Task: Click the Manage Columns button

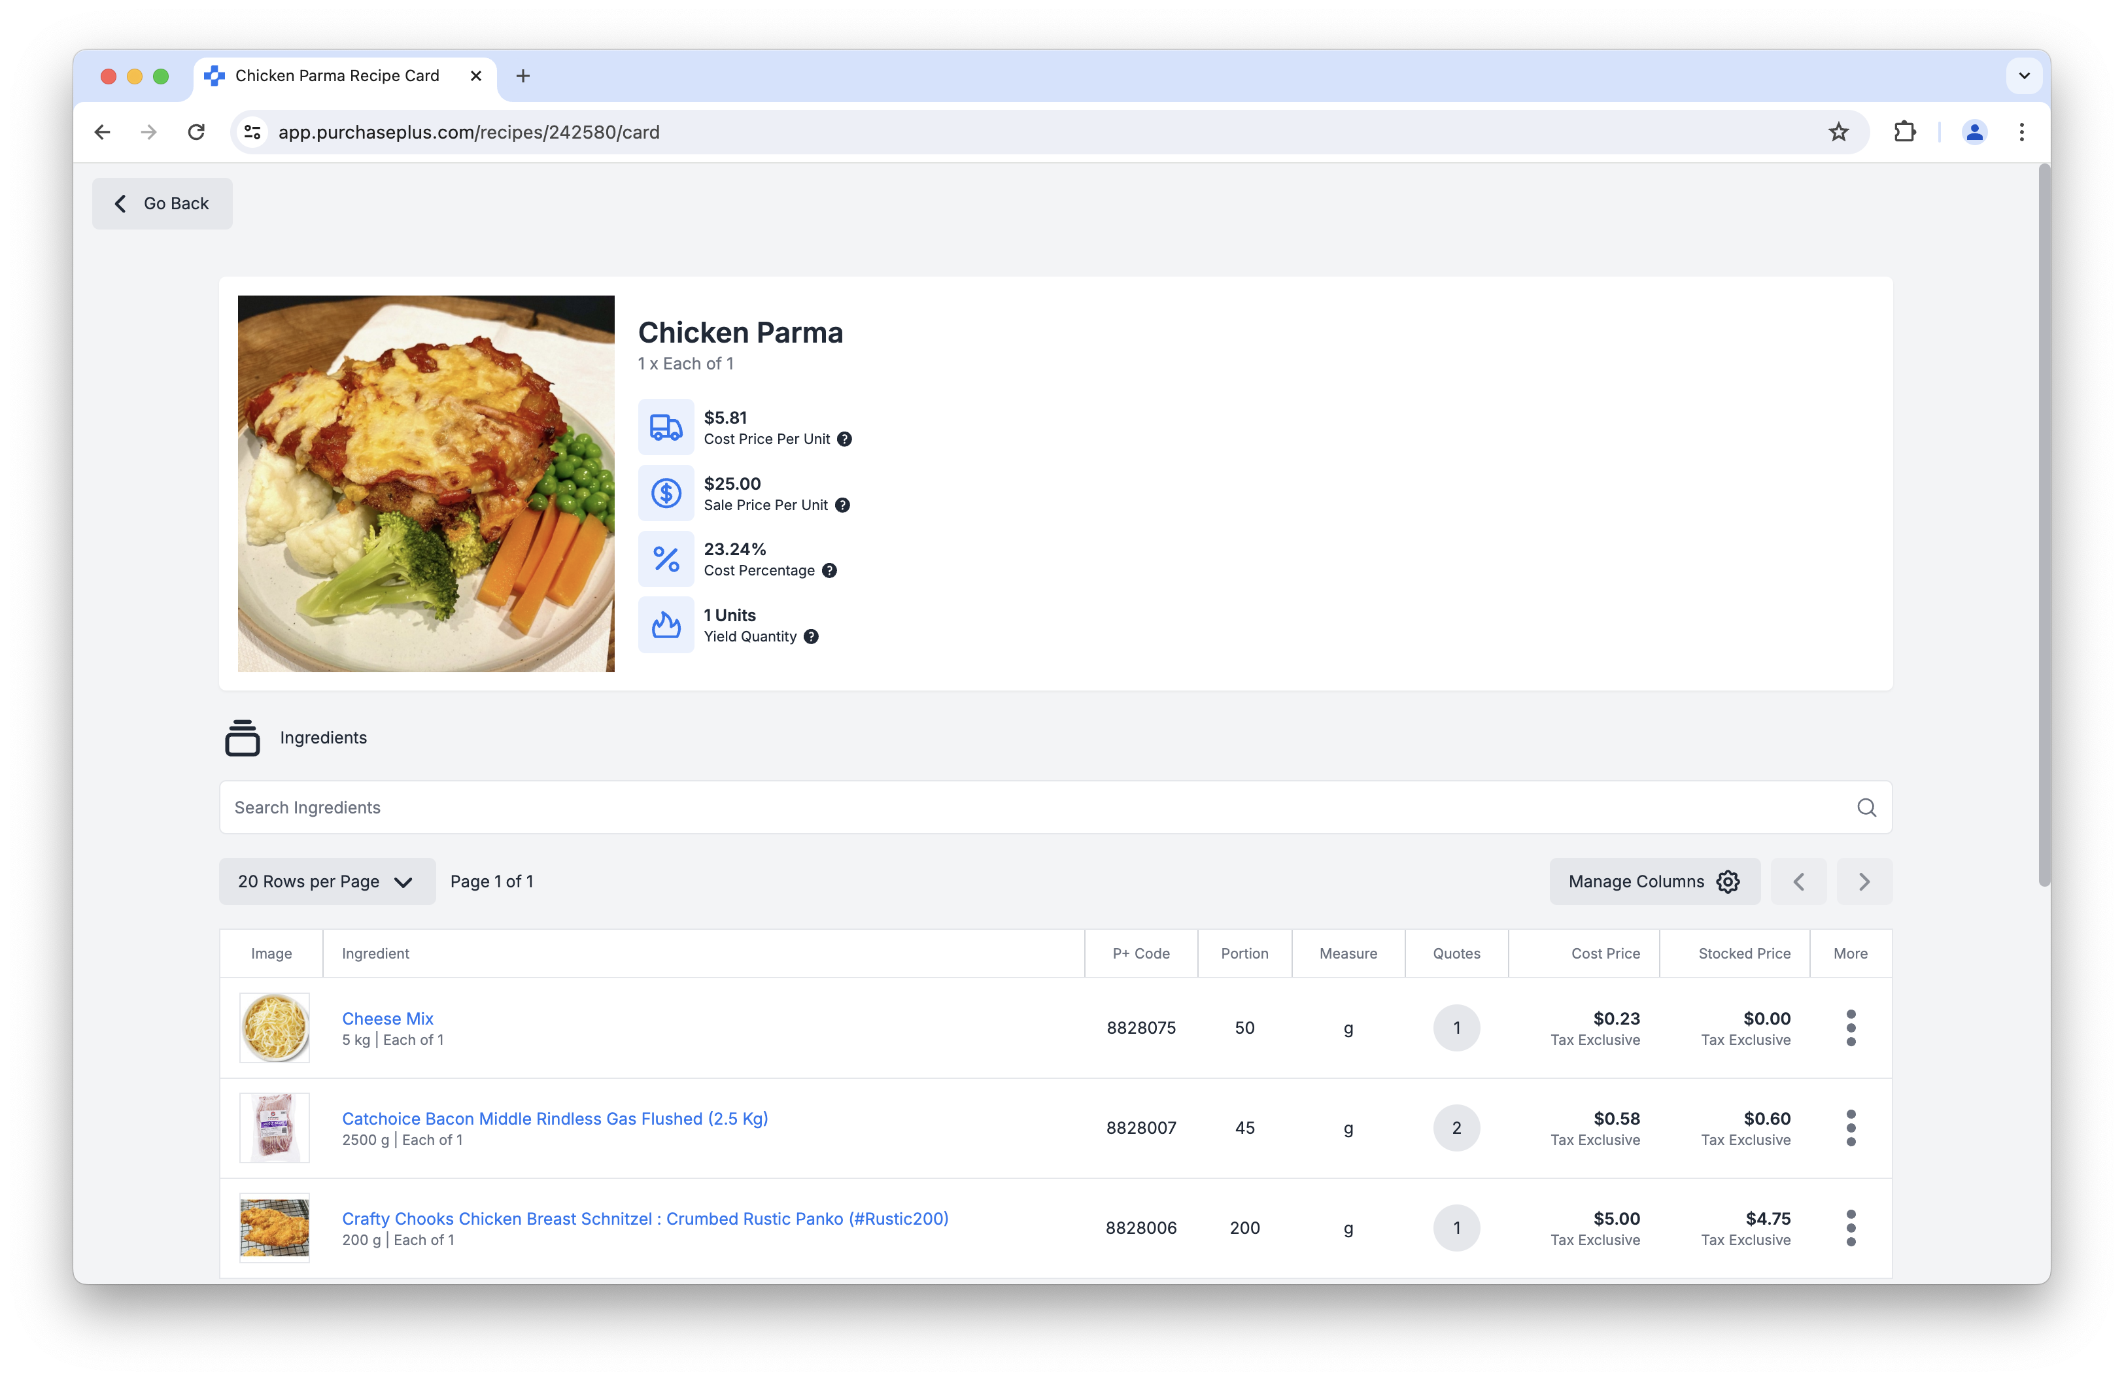Action: pyautogui.click(x=1654, y=881)
